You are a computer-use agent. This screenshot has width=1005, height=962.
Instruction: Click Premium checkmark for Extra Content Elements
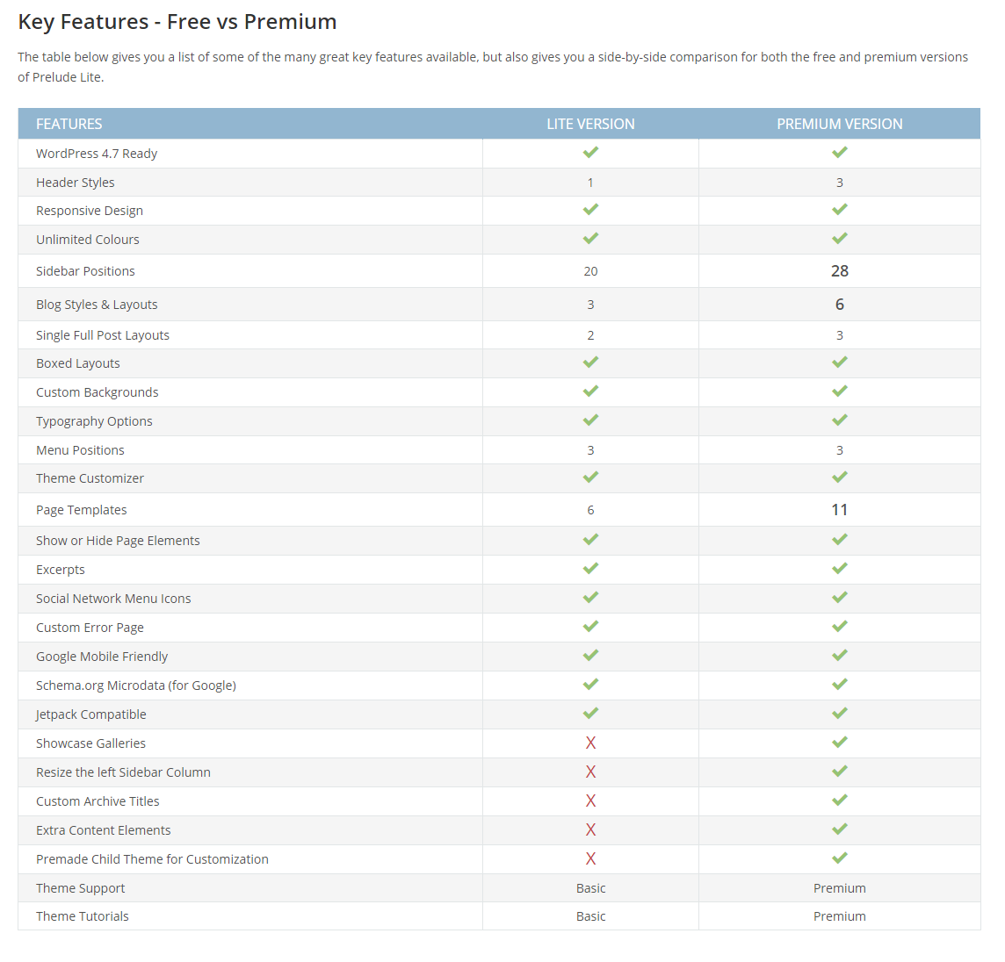pos(840,829)
